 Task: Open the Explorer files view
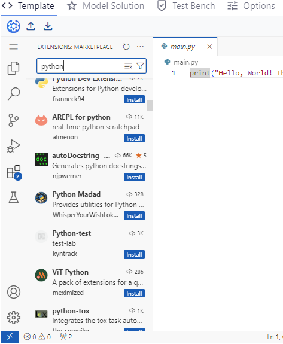13,68
